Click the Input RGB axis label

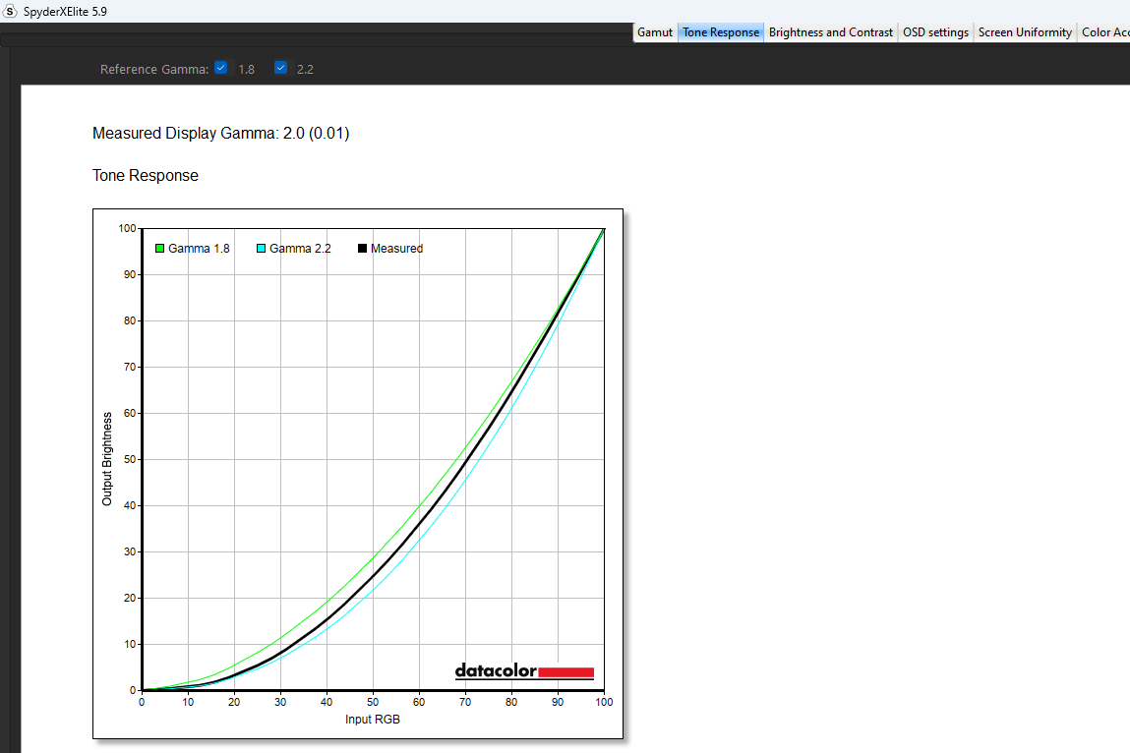(373, 719)
